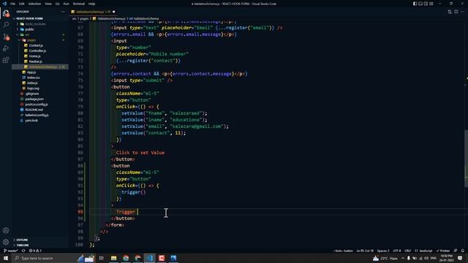Open Navbar.js file
Viewport: 468px width, 263px height.
[36, 61]
